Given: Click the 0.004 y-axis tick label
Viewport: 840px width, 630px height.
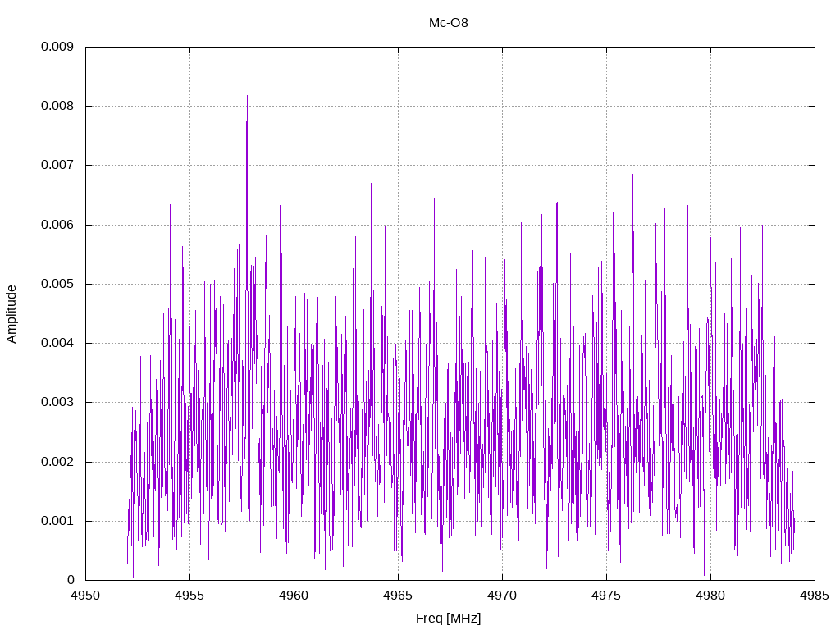Looking at the screenshot, I should coord(57,343).
